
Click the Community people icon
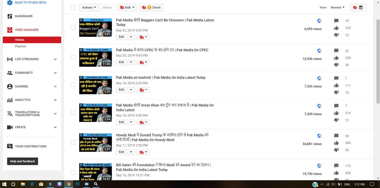point(9,73)
